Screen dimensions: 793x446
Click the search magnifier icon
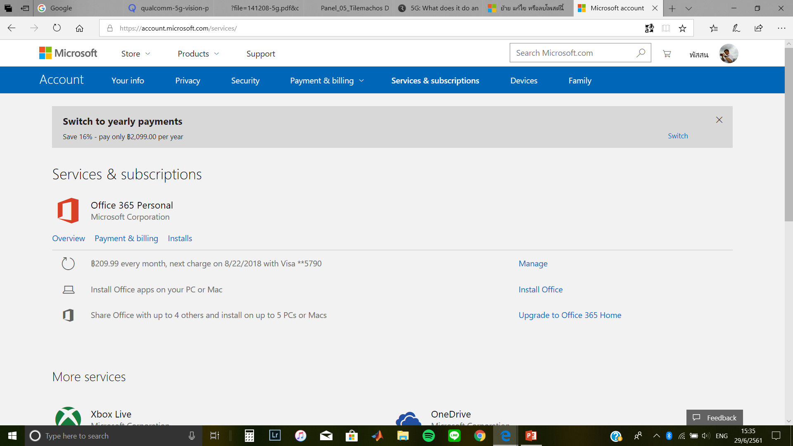[x=641, y=53]
